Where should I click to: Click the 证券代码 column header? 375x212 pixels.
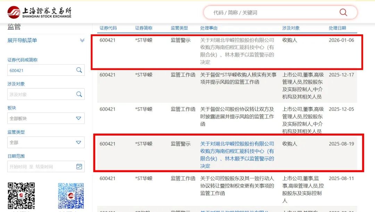click(x=108, y=28)
